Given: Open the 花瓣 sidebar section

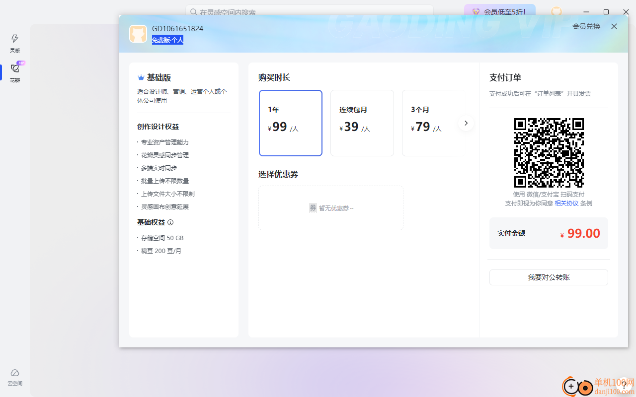Looking at the screenshot, I should pyautogui.click(x=15, y=72).
